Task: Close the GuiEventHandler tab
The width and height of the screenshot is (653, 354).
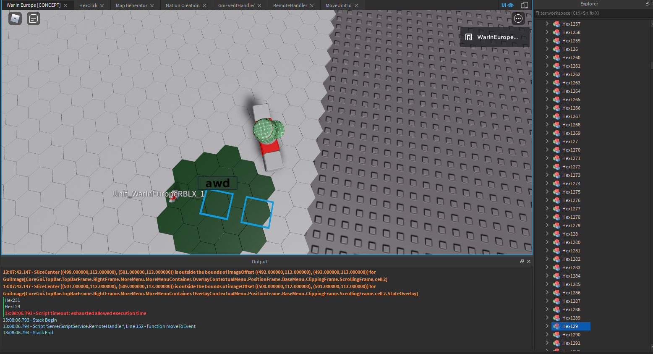Action: point(259,5)
